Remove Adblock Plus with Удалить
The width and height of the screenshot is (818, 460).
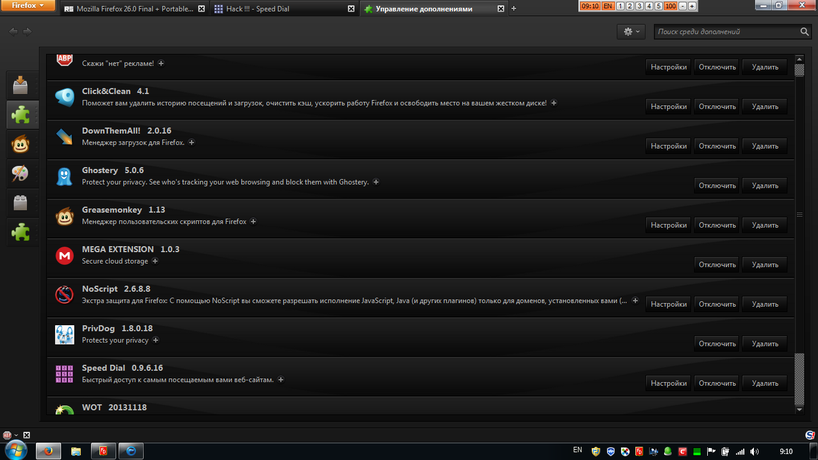tap(765, 67)
